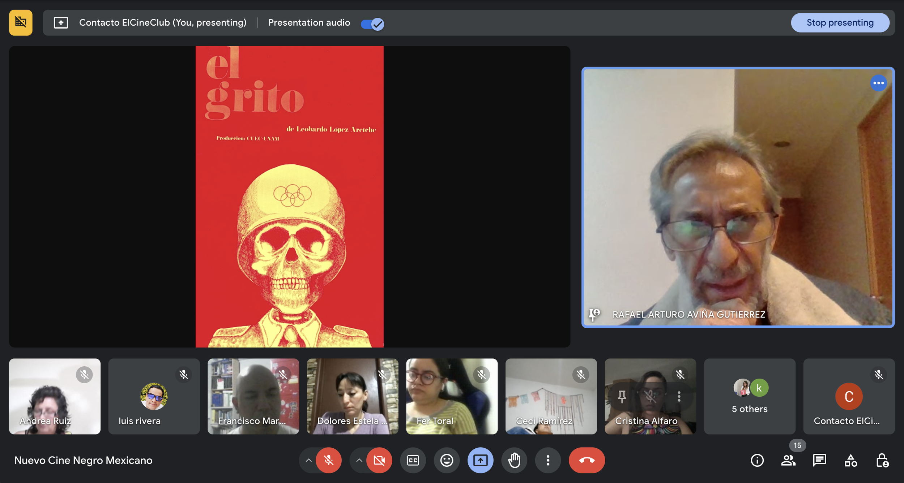Click Andrea Ruiz participant tile
Screen dimensions: 904x483
(x=55, y=396)
